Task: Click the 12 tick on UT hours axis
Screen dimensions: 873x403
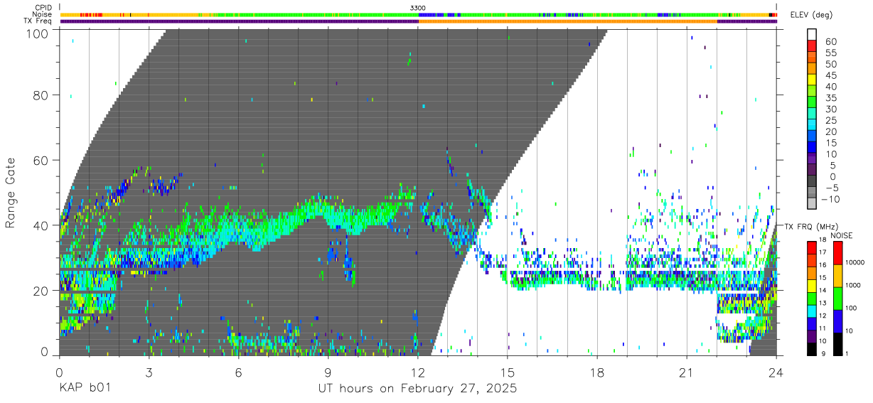Action: coord(418,372)
